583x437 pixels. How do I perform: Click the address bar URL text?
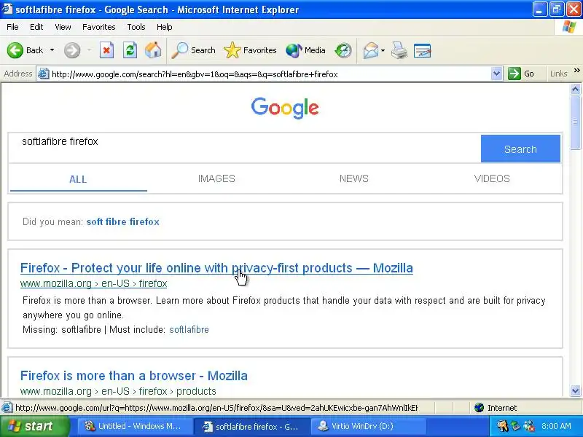point(195,74)
